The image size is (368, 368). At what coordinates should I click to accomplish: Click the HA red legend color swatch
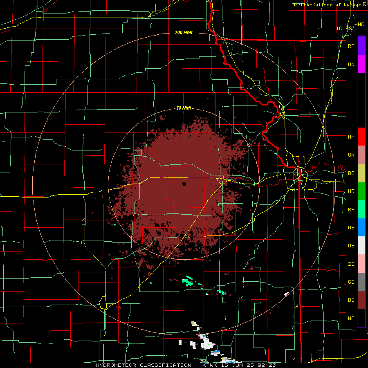coord(361,137)
